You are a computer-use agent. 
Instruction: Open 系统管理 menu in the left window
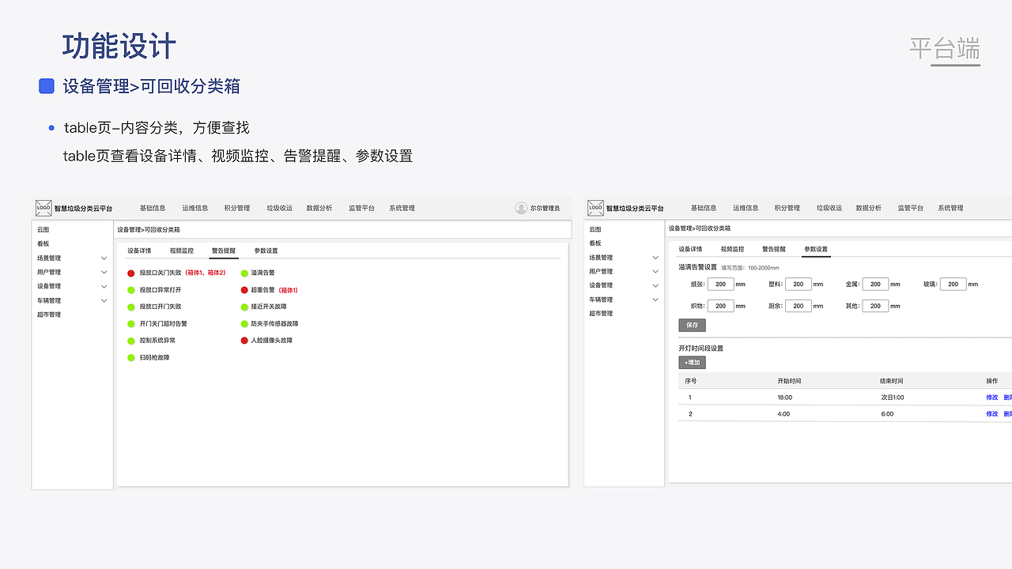[402, 208]
